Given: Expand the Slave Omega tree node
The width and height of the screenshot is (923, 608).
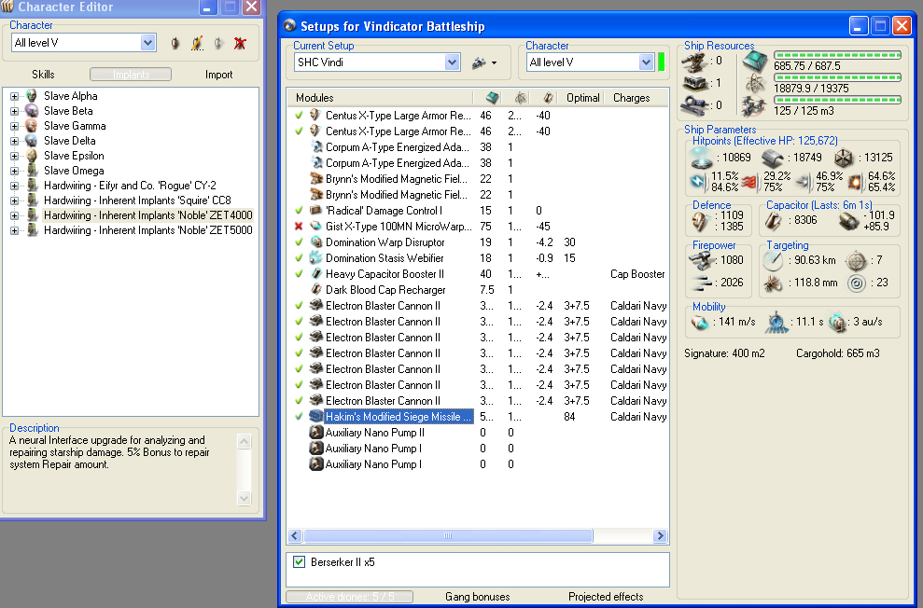Looking at the screenshot, I should click(x=14, y=171).
